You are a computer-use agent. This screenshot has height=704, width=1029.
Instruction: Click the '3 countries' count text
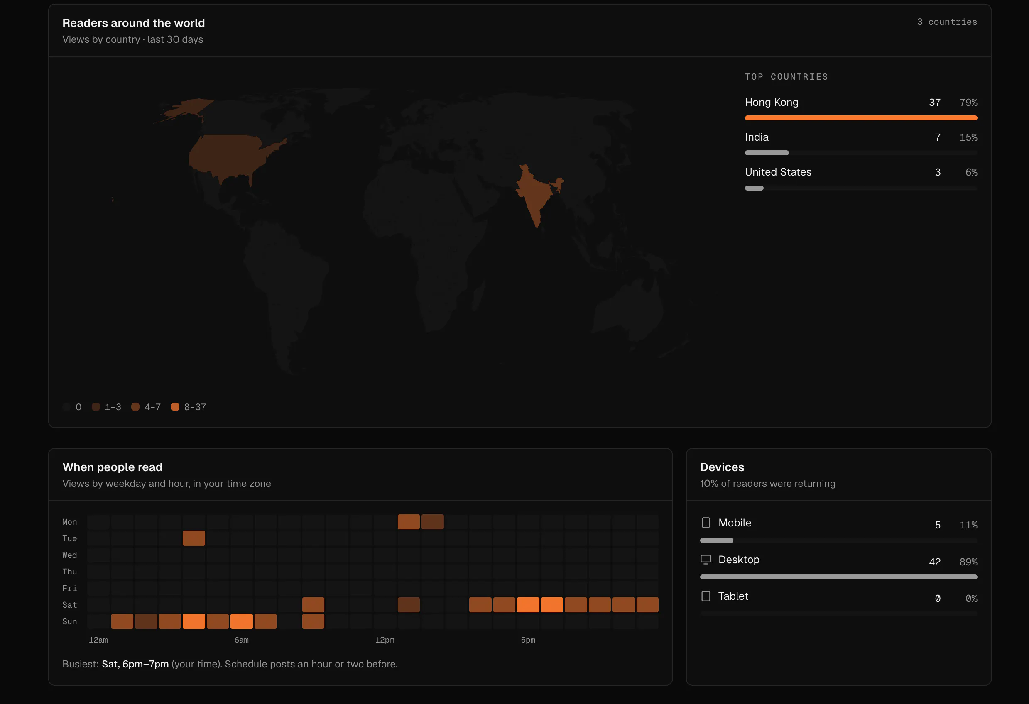(947, 22)
